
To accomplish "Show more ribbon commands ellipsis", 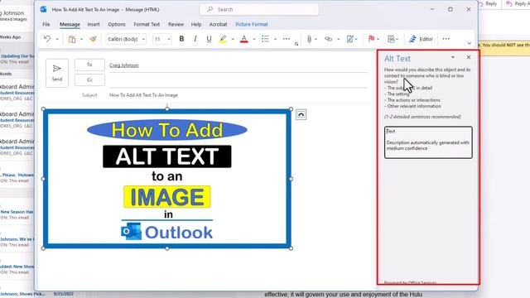I will click(x=446, y=39).
